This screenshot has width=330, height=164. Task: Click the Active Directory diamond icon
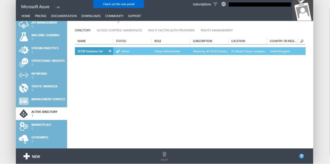[24, 114]
